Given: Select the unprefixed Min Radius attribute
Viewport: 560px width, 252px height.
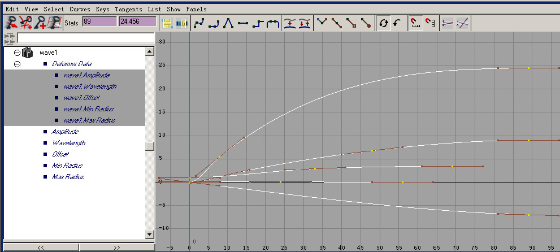Looking at the screenshot, I should click(x=67, y=166).
